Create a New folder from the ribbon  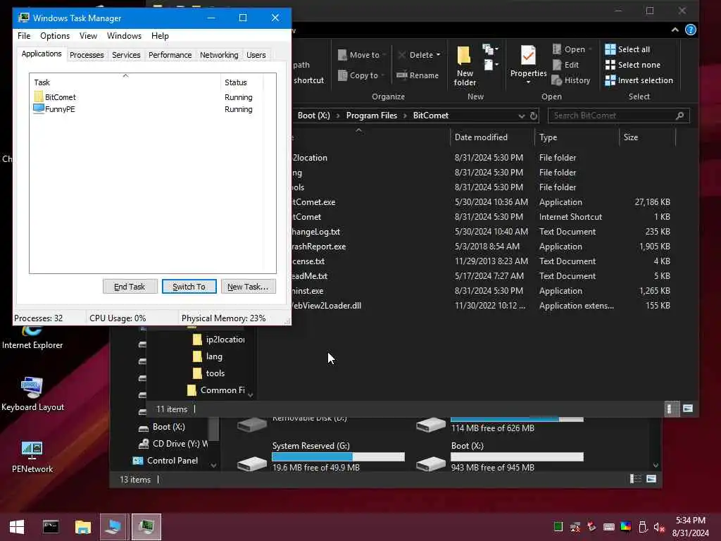pos(465,66)
